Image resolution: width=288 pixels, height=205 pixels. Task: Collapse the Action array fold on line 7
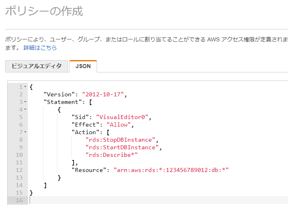coord(25,132)
